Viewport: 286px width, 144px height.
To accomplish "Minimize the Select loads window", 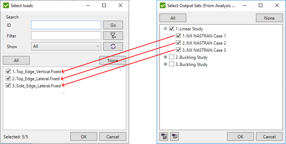I will pos(88,6).
